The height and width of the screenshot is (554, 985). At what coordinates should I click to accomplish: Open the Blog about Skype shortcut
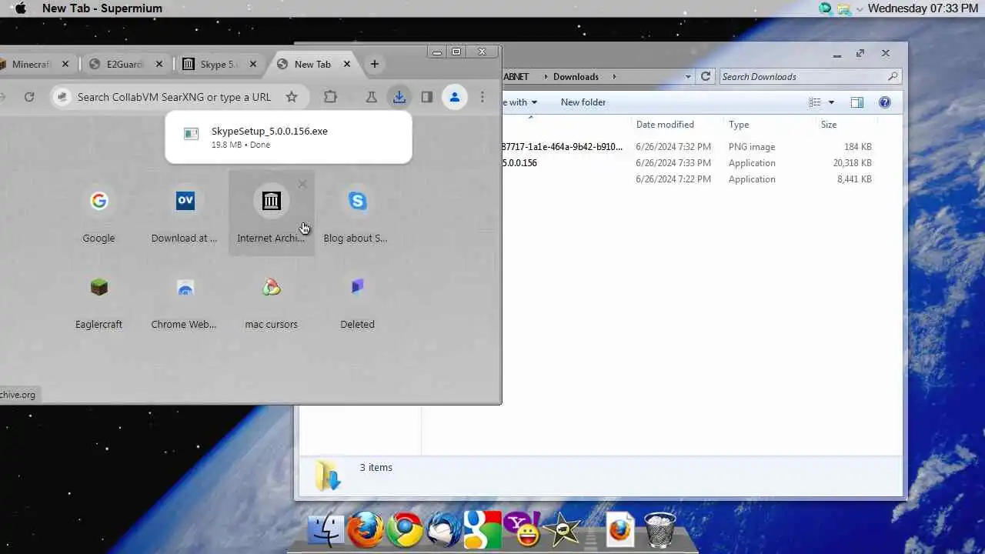(x=357, y=213)
